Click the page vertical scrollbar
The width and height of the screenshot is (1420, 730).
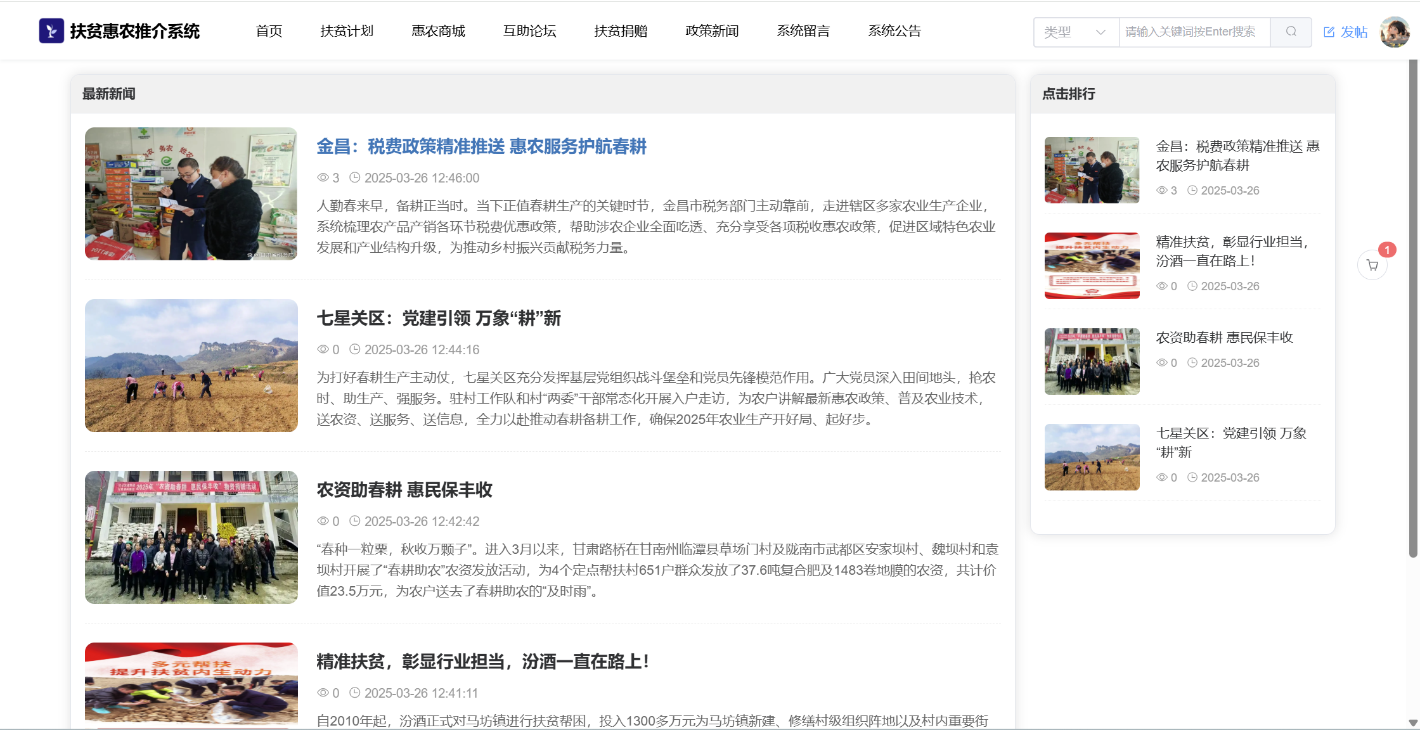(1413, 317)
